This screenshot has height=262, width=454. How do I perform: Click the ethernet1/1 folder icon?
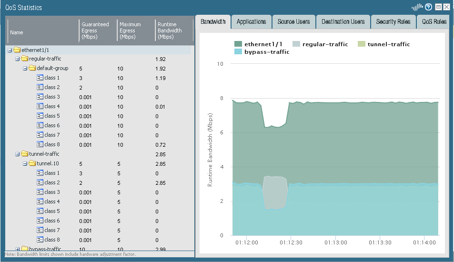(x=17, y=50)
